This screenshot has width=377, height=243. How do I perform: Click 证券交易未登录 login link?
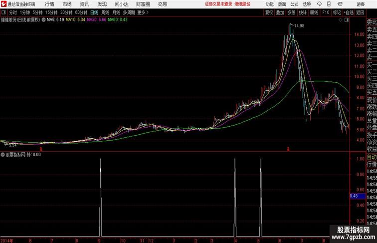click(x=219, y=4)
